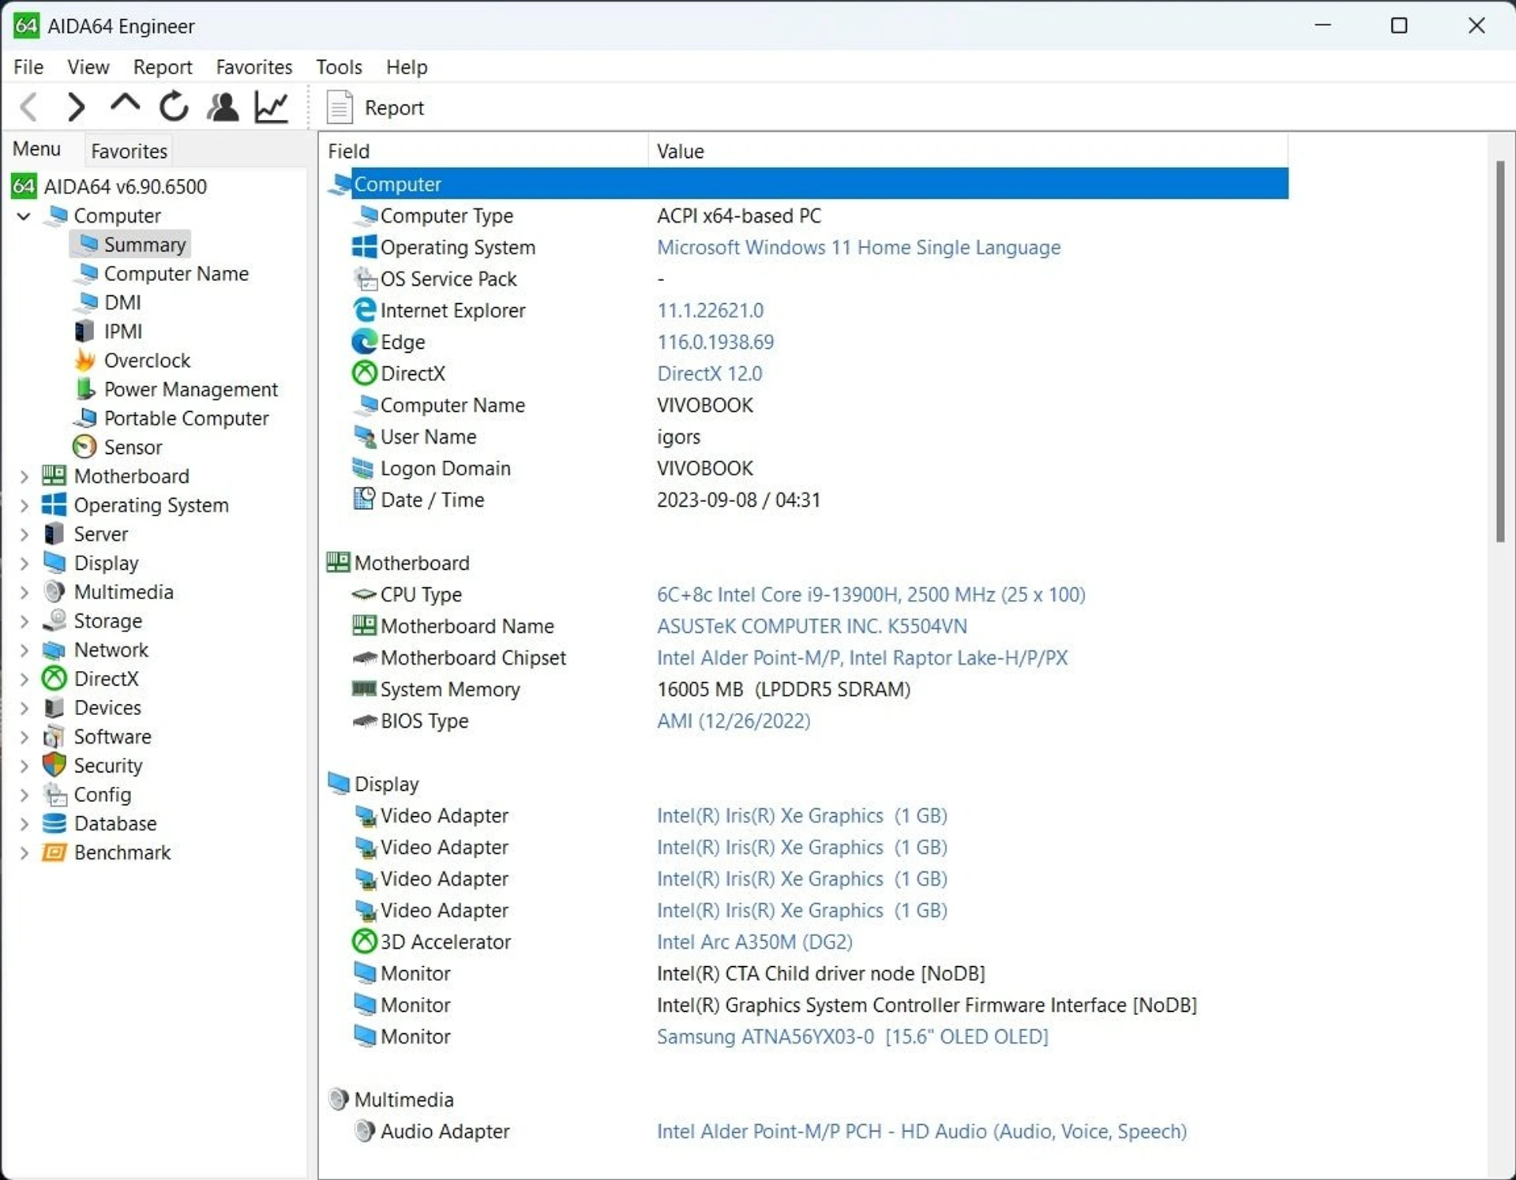Click the Value column header
Viewport: 1516px width, 1180px height.
968,151
